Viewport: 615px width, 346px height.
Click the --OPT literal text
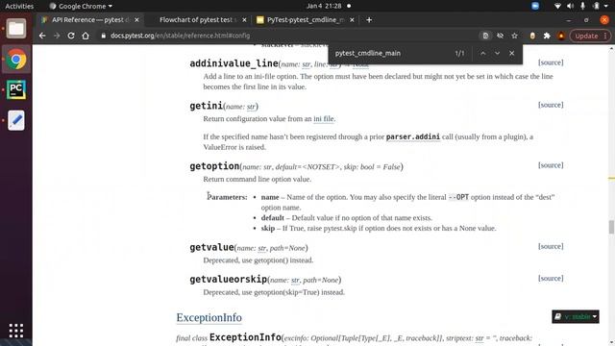tap(458, 197)
